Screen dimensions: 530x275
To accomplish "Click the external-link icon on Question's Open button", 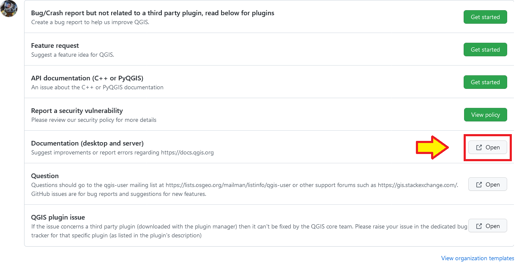I will [x=479, y=184].
